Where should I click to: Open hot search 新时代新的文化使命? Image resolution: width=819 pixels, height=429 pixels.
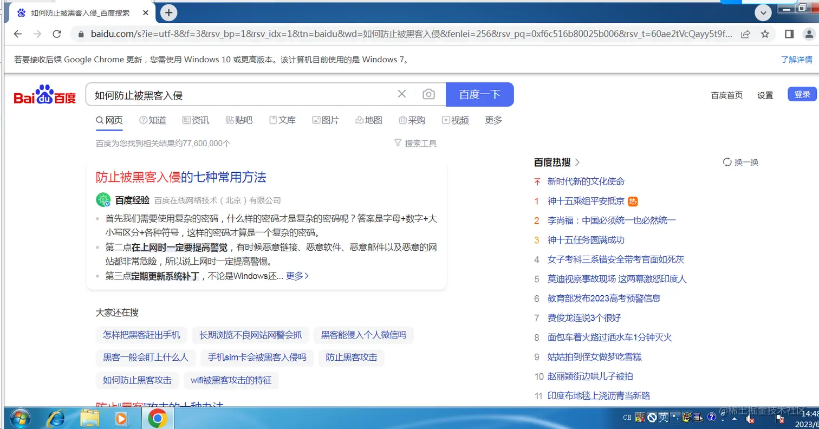pos(586,181)
